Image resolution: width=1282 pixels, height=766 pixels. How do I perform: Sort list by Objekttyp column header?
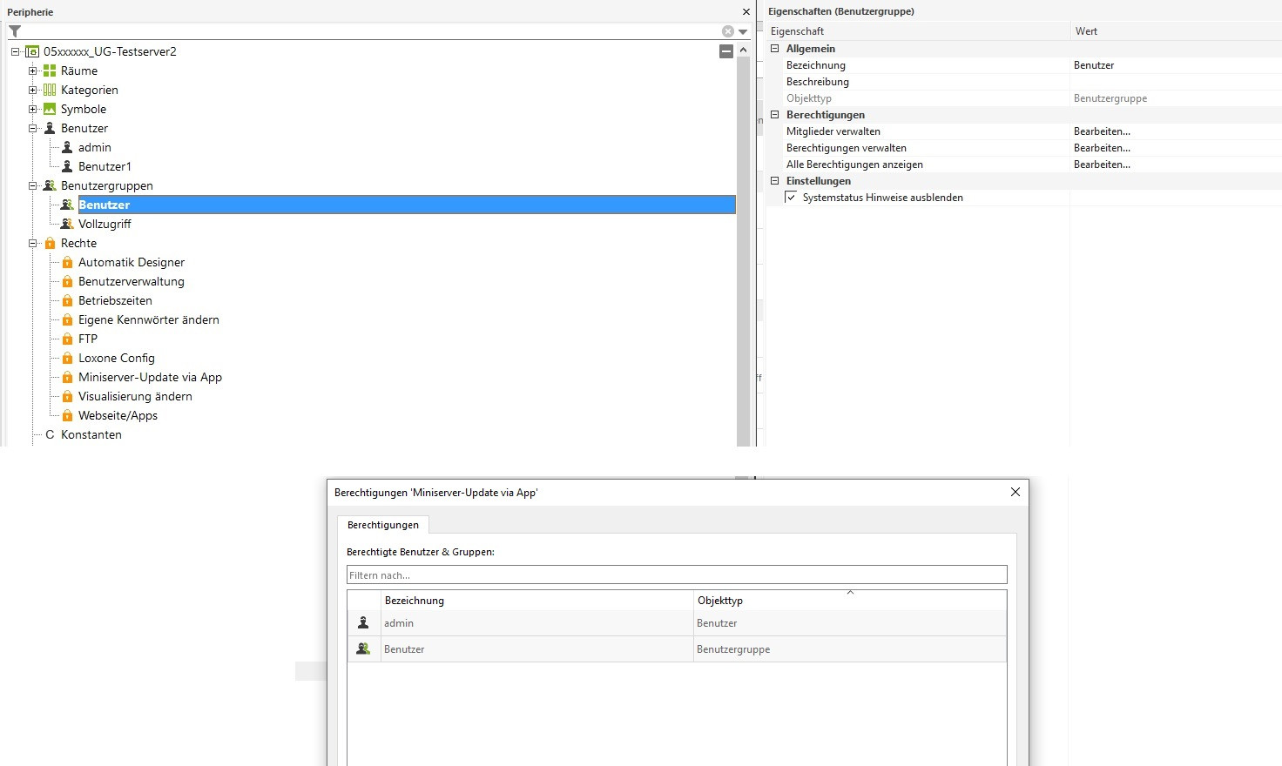tap(719, 601)
